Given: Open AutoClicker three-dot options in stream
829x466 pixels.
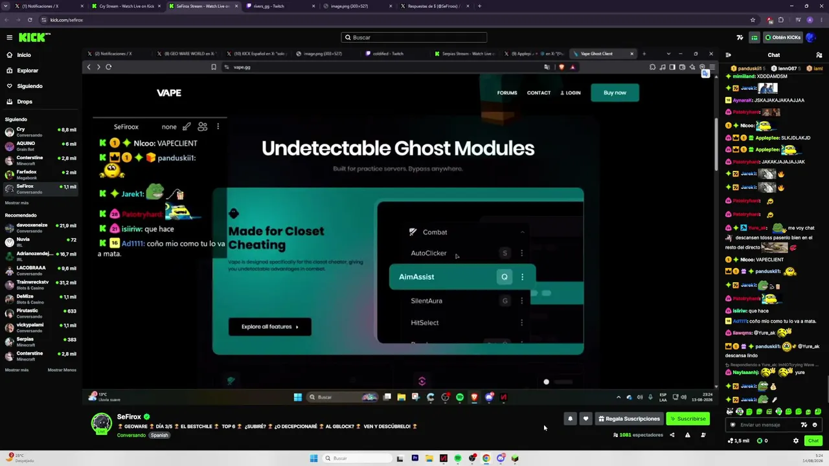Looking at the screenshot, I should coord(522,253).
